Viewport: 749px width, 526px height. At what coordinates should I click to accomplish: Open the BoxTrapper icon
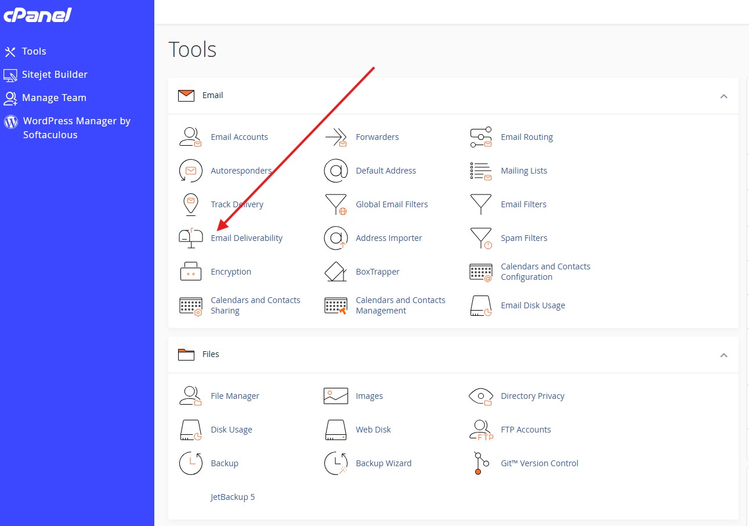[x=335, y=272]
